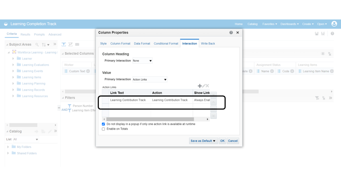The image size is (341, 192).
Task: Expand the Learning Events folder
Action: [13, 71]
